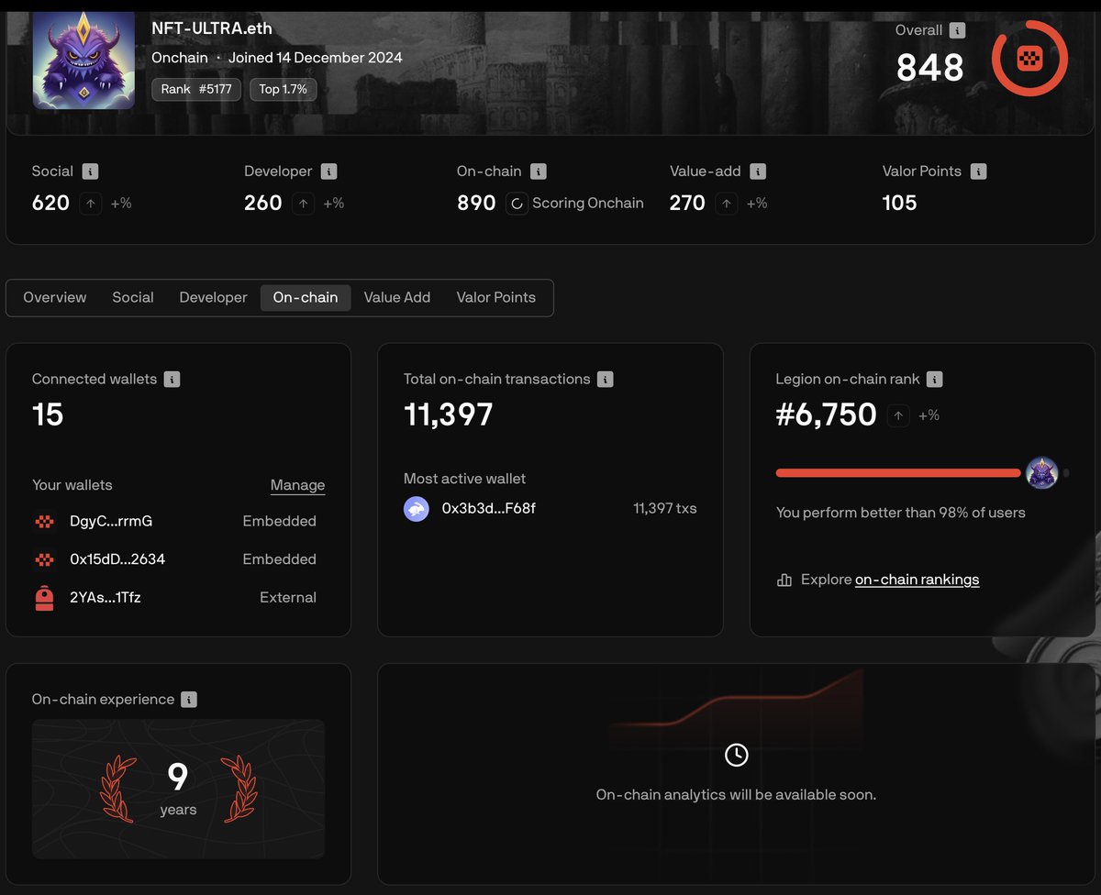Screen dimensions: 1101x895
Task: Click the up arrow beside rank #6,750
Action: pos(898,415)
